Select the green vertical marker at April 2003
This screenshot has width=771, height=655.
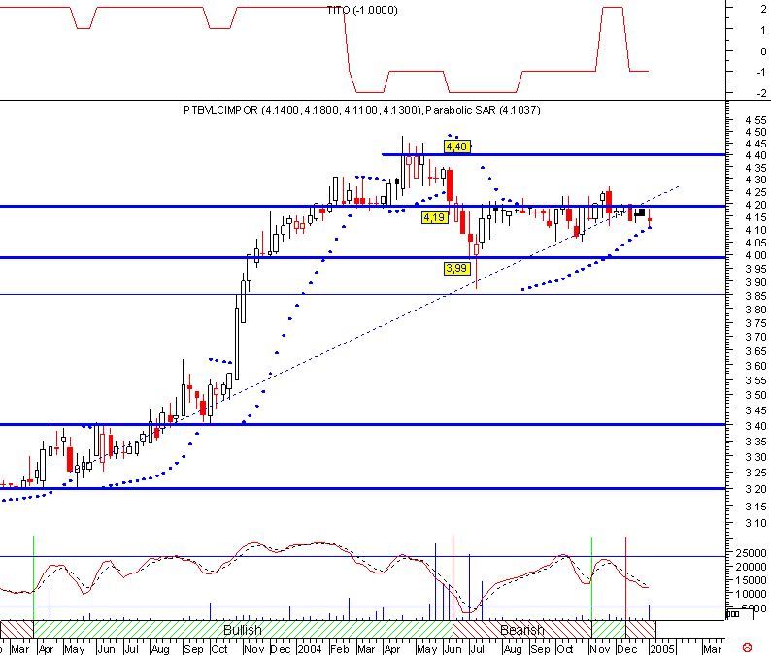(x=33, y=577)
